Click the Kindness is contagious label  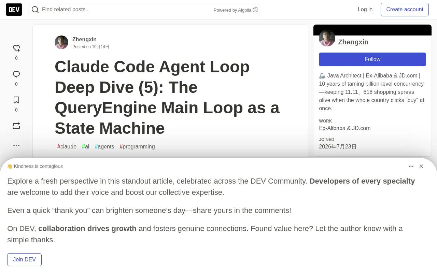[x=35, y=166]
